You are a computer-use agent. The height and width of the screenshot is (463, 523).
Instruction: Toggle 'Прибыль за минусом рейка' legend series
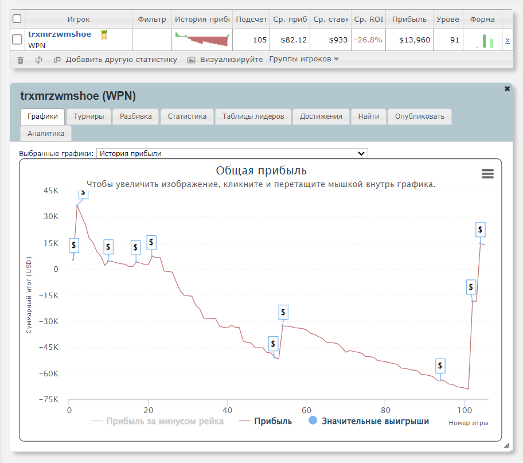click(158, 421)
